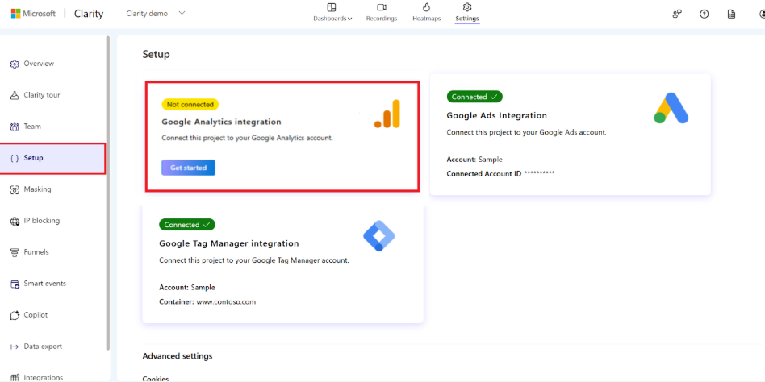Click the Google Tag Manager integration title
Image resolution: width=765 pixels, height=382 pixels.
tap(229, 243)
